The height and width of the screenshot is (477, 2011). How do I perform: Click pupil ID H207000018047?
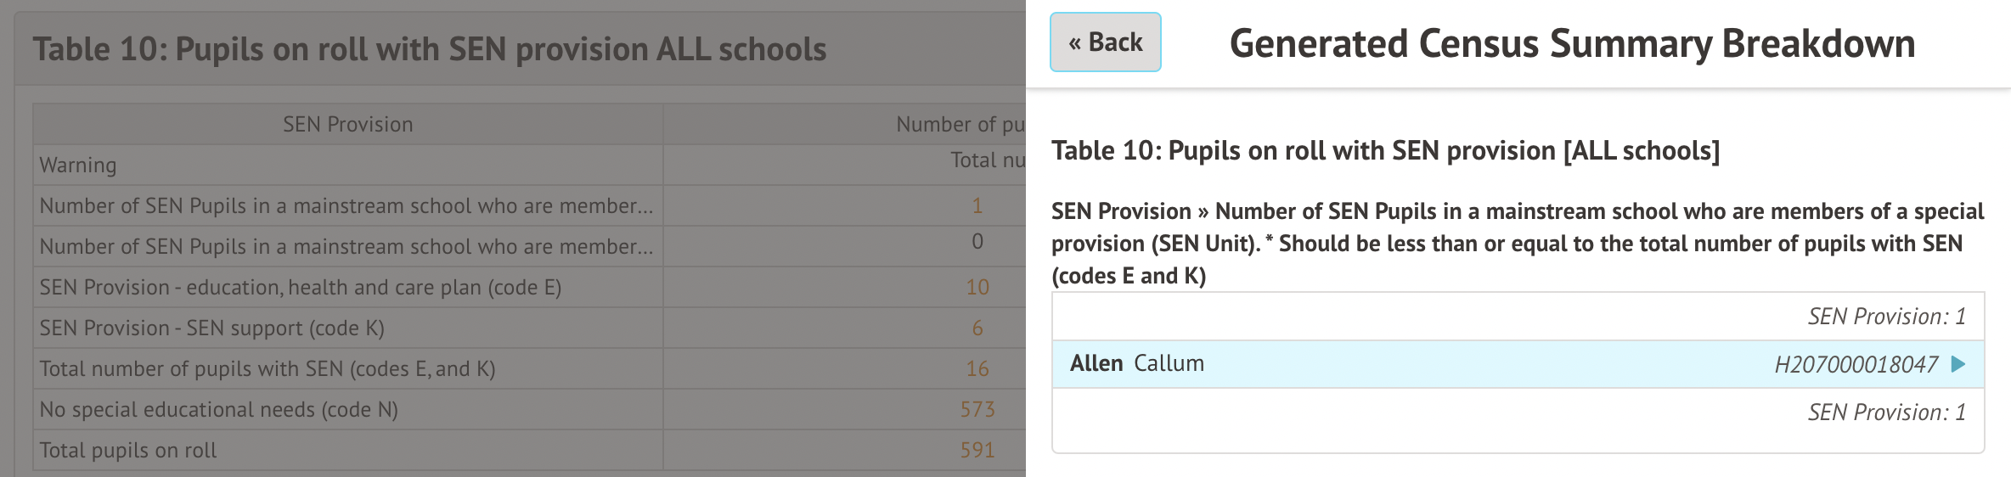point(1856,365)
